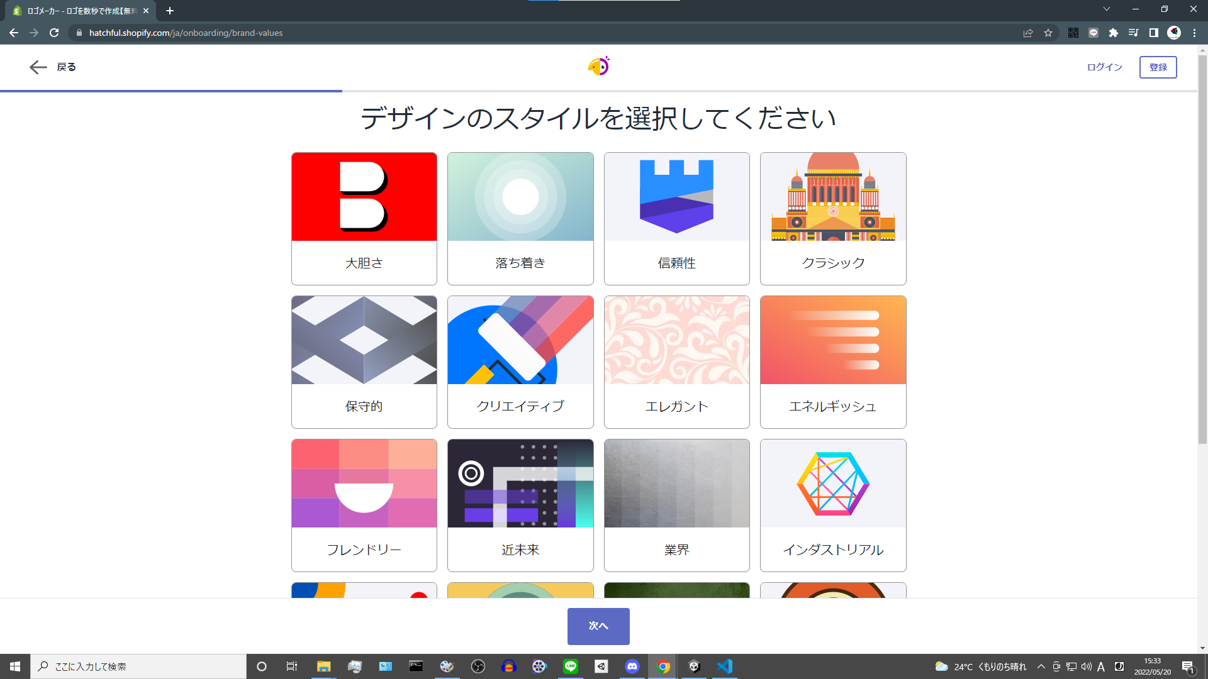Open the Chrome three-dot menu
Viewport: 1208px width, 679px height.
tap(1194, 33)
